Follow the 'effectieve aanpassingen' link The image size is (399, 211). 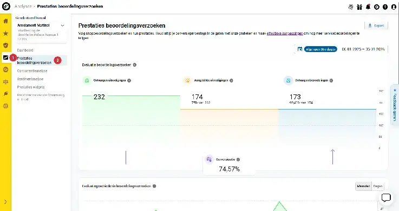pyautogui.click(x=285, y=34)
